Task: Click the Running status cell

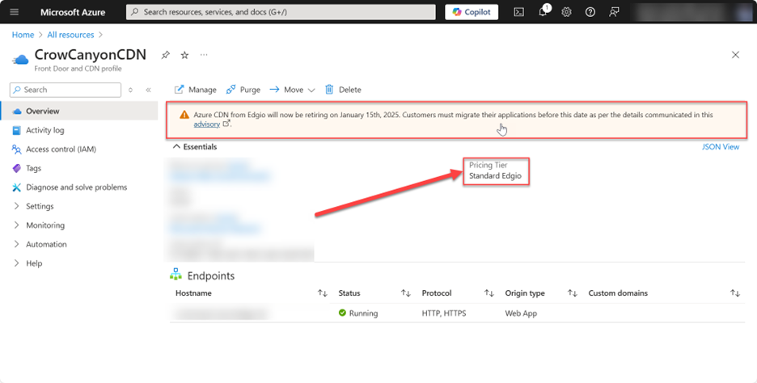Action: (358, 313)
